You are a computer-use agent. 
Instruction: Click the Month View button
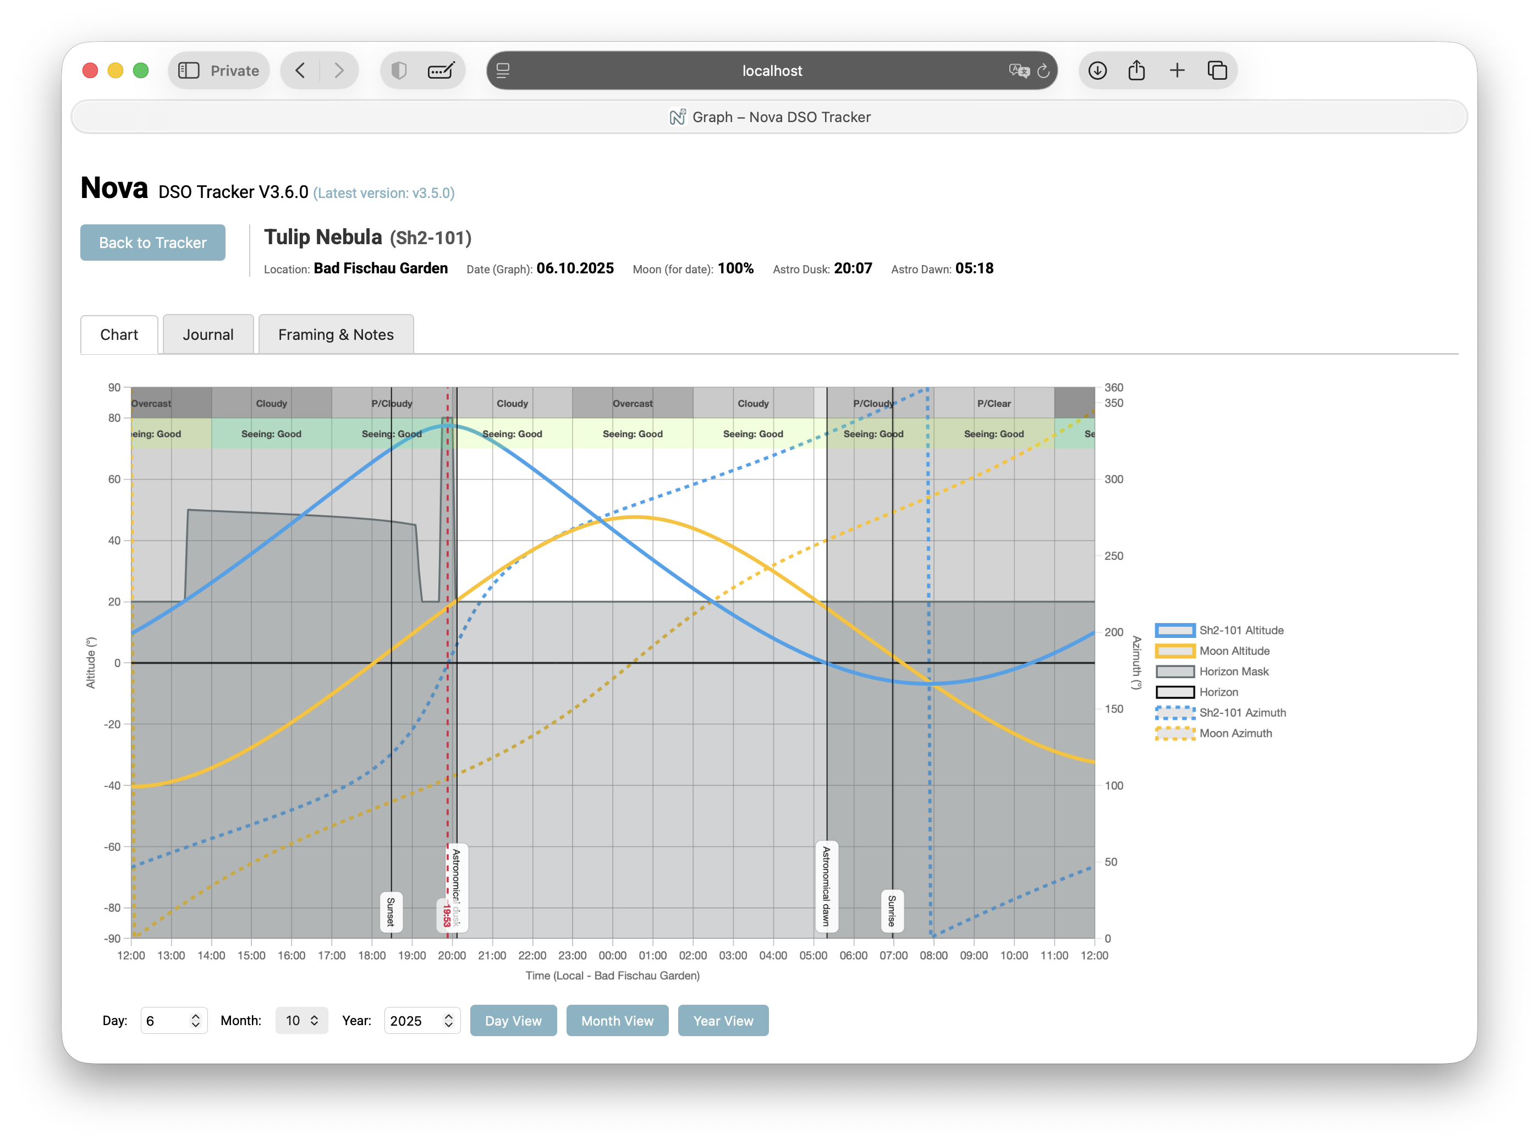tap(617, 1020)
